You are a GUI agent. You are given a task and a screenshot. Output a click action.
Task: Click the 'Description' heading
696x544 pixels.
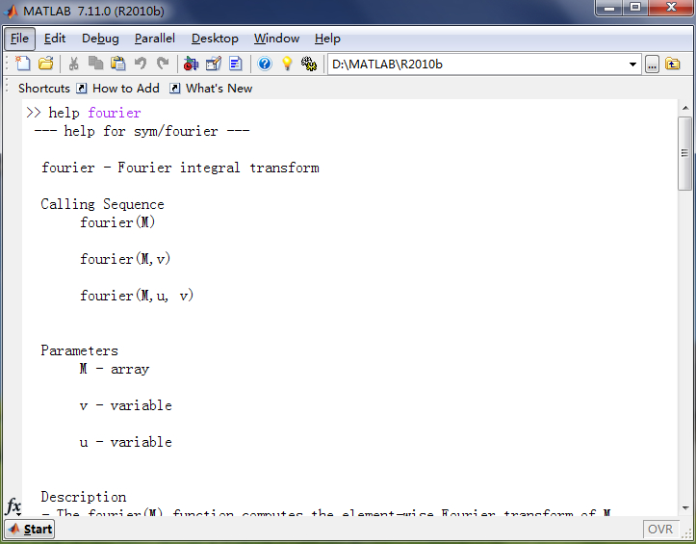click(x=84, y=497)
